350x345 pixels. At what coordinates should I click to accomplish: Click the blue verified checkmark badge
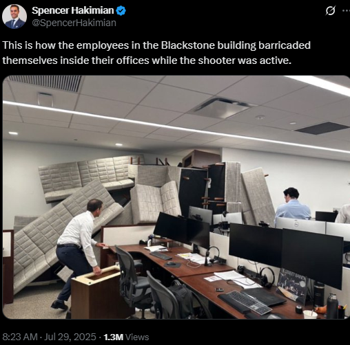point(121,10)
